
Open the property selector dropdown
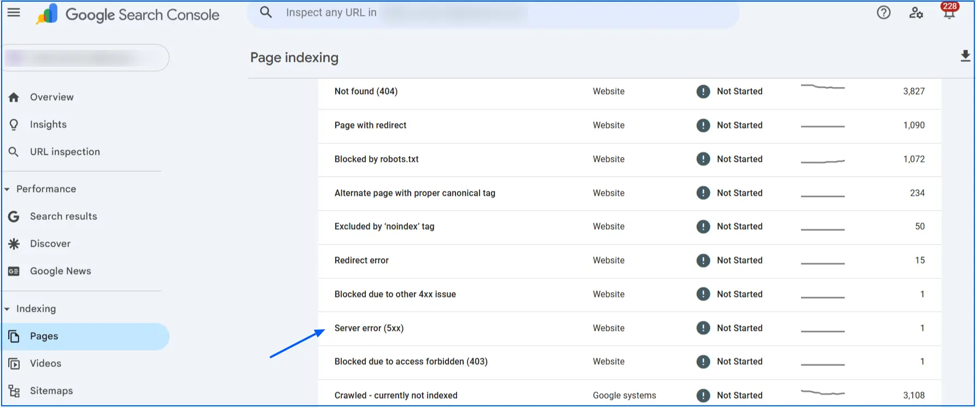86,57
